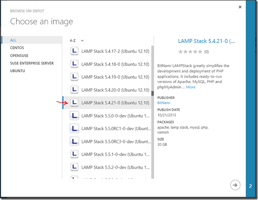Select LAMP Stack 5.5.0RC3-0-dev entry
This screenshot has width=258, height=200.
click(x=107, y=141)
